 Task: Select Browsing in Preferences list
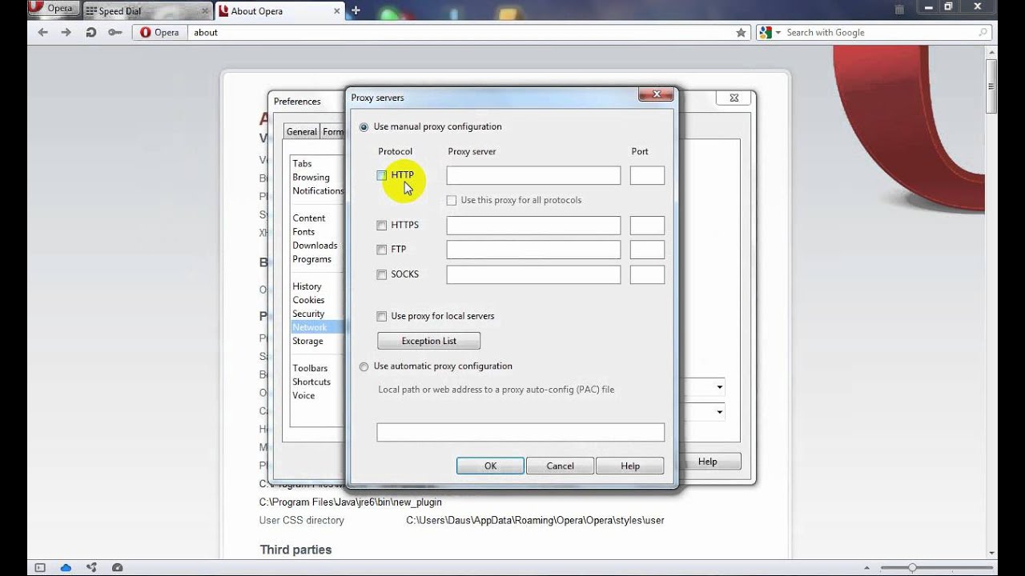pos(311,178)
